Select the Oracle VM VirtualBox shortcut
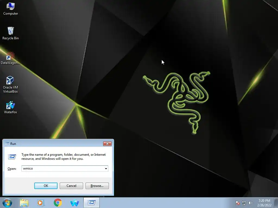 click(11, 84)
